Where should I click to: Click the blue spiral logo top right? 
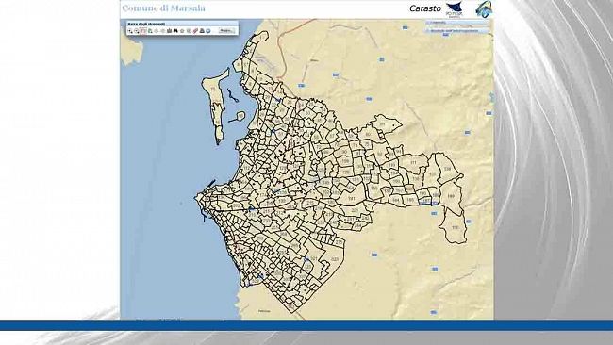[484, 9]
